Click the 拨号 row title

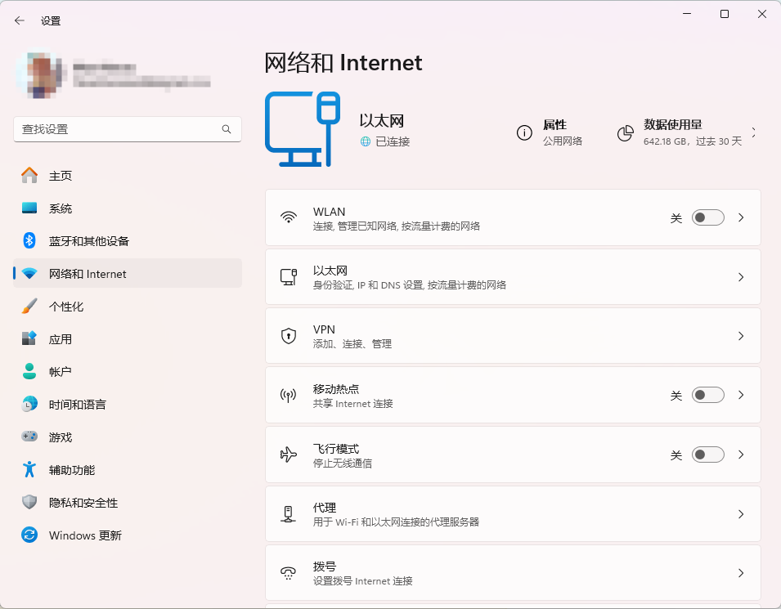[x=324, y=566]
